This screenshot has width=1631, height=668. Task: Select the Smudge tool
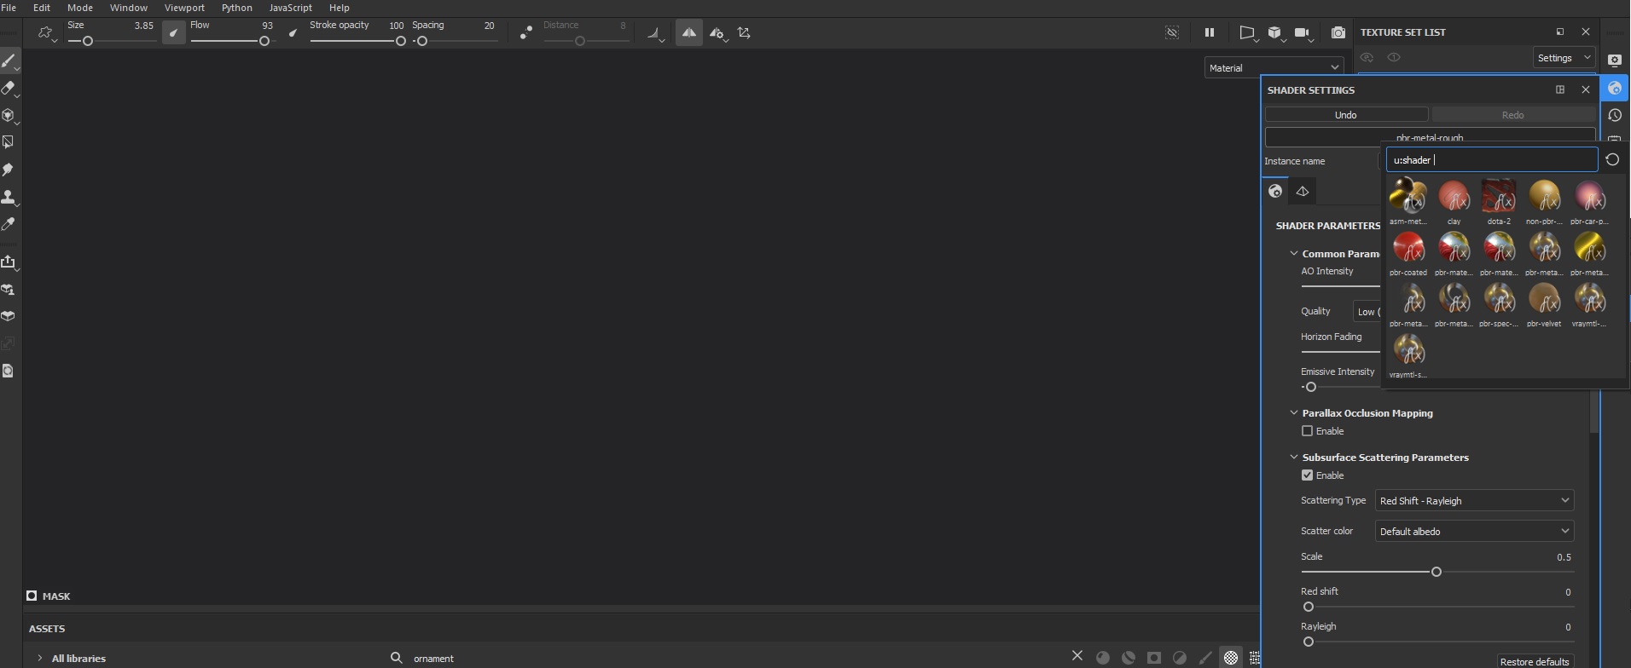tap(9, 170)
